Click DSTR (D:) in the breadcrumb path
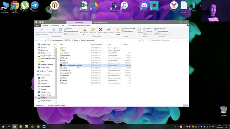This screenshot has height=129, width=230. (x=68, y=40)
